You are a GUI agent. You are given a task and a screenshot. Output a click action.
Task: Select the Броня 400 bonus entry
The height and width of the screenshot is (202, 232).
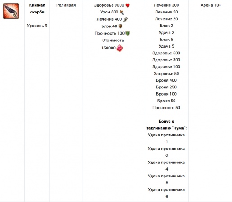(166, 80)
